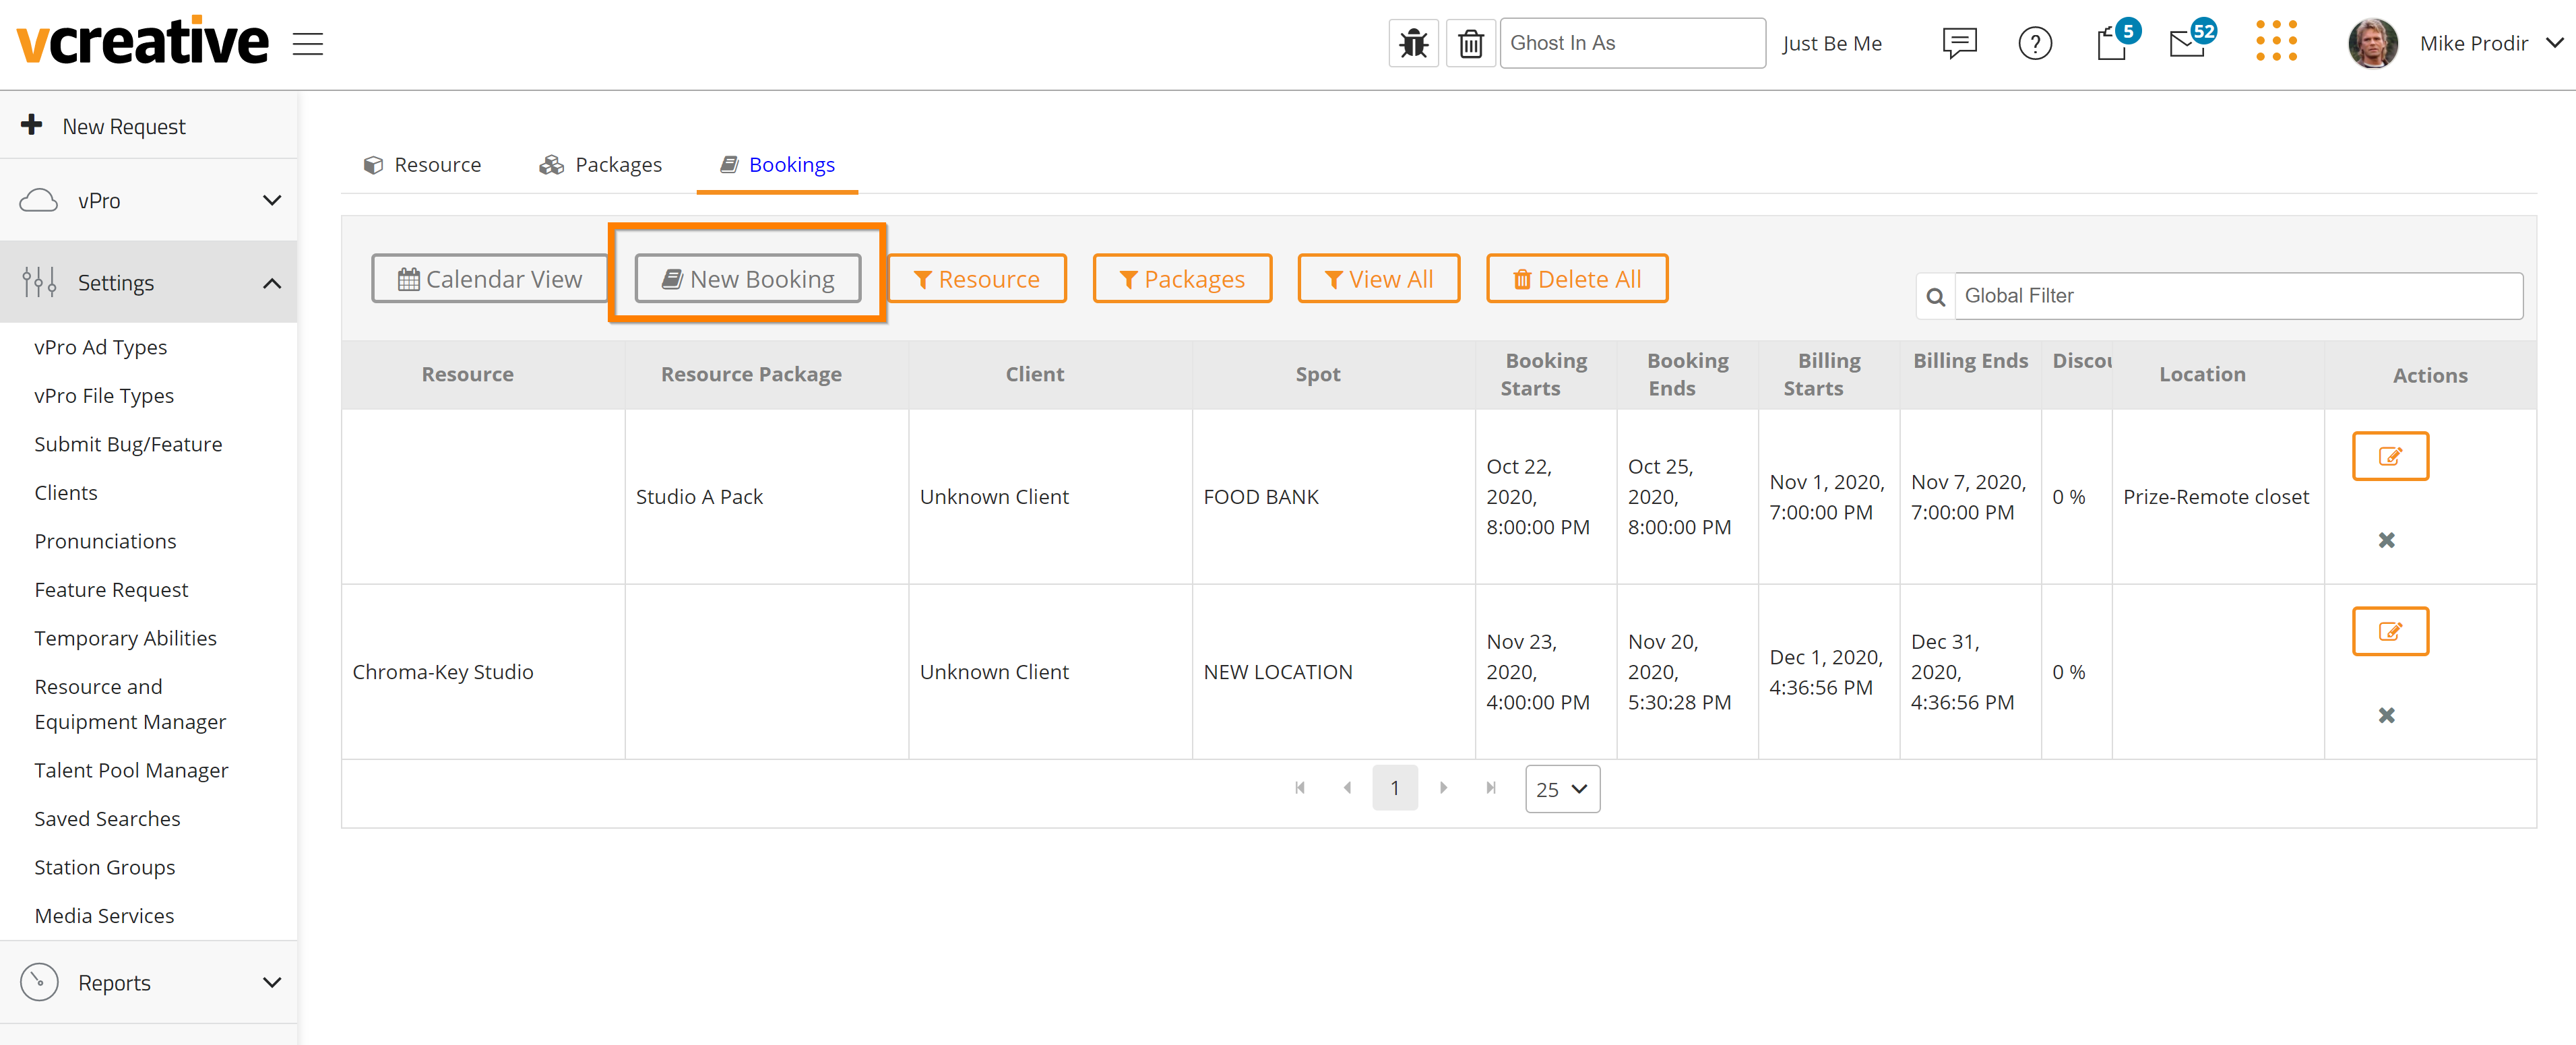Delete the NEW LOCATION booking row
Viewport: 2576px width, 1045px height.
click(x=2386, y=715)
